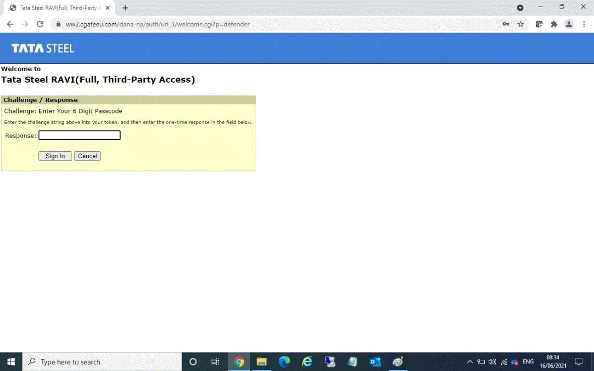This screenshot has height=371, width=594.
Task: Open saved passwords key icon
Action: click(x=506, y=24)
